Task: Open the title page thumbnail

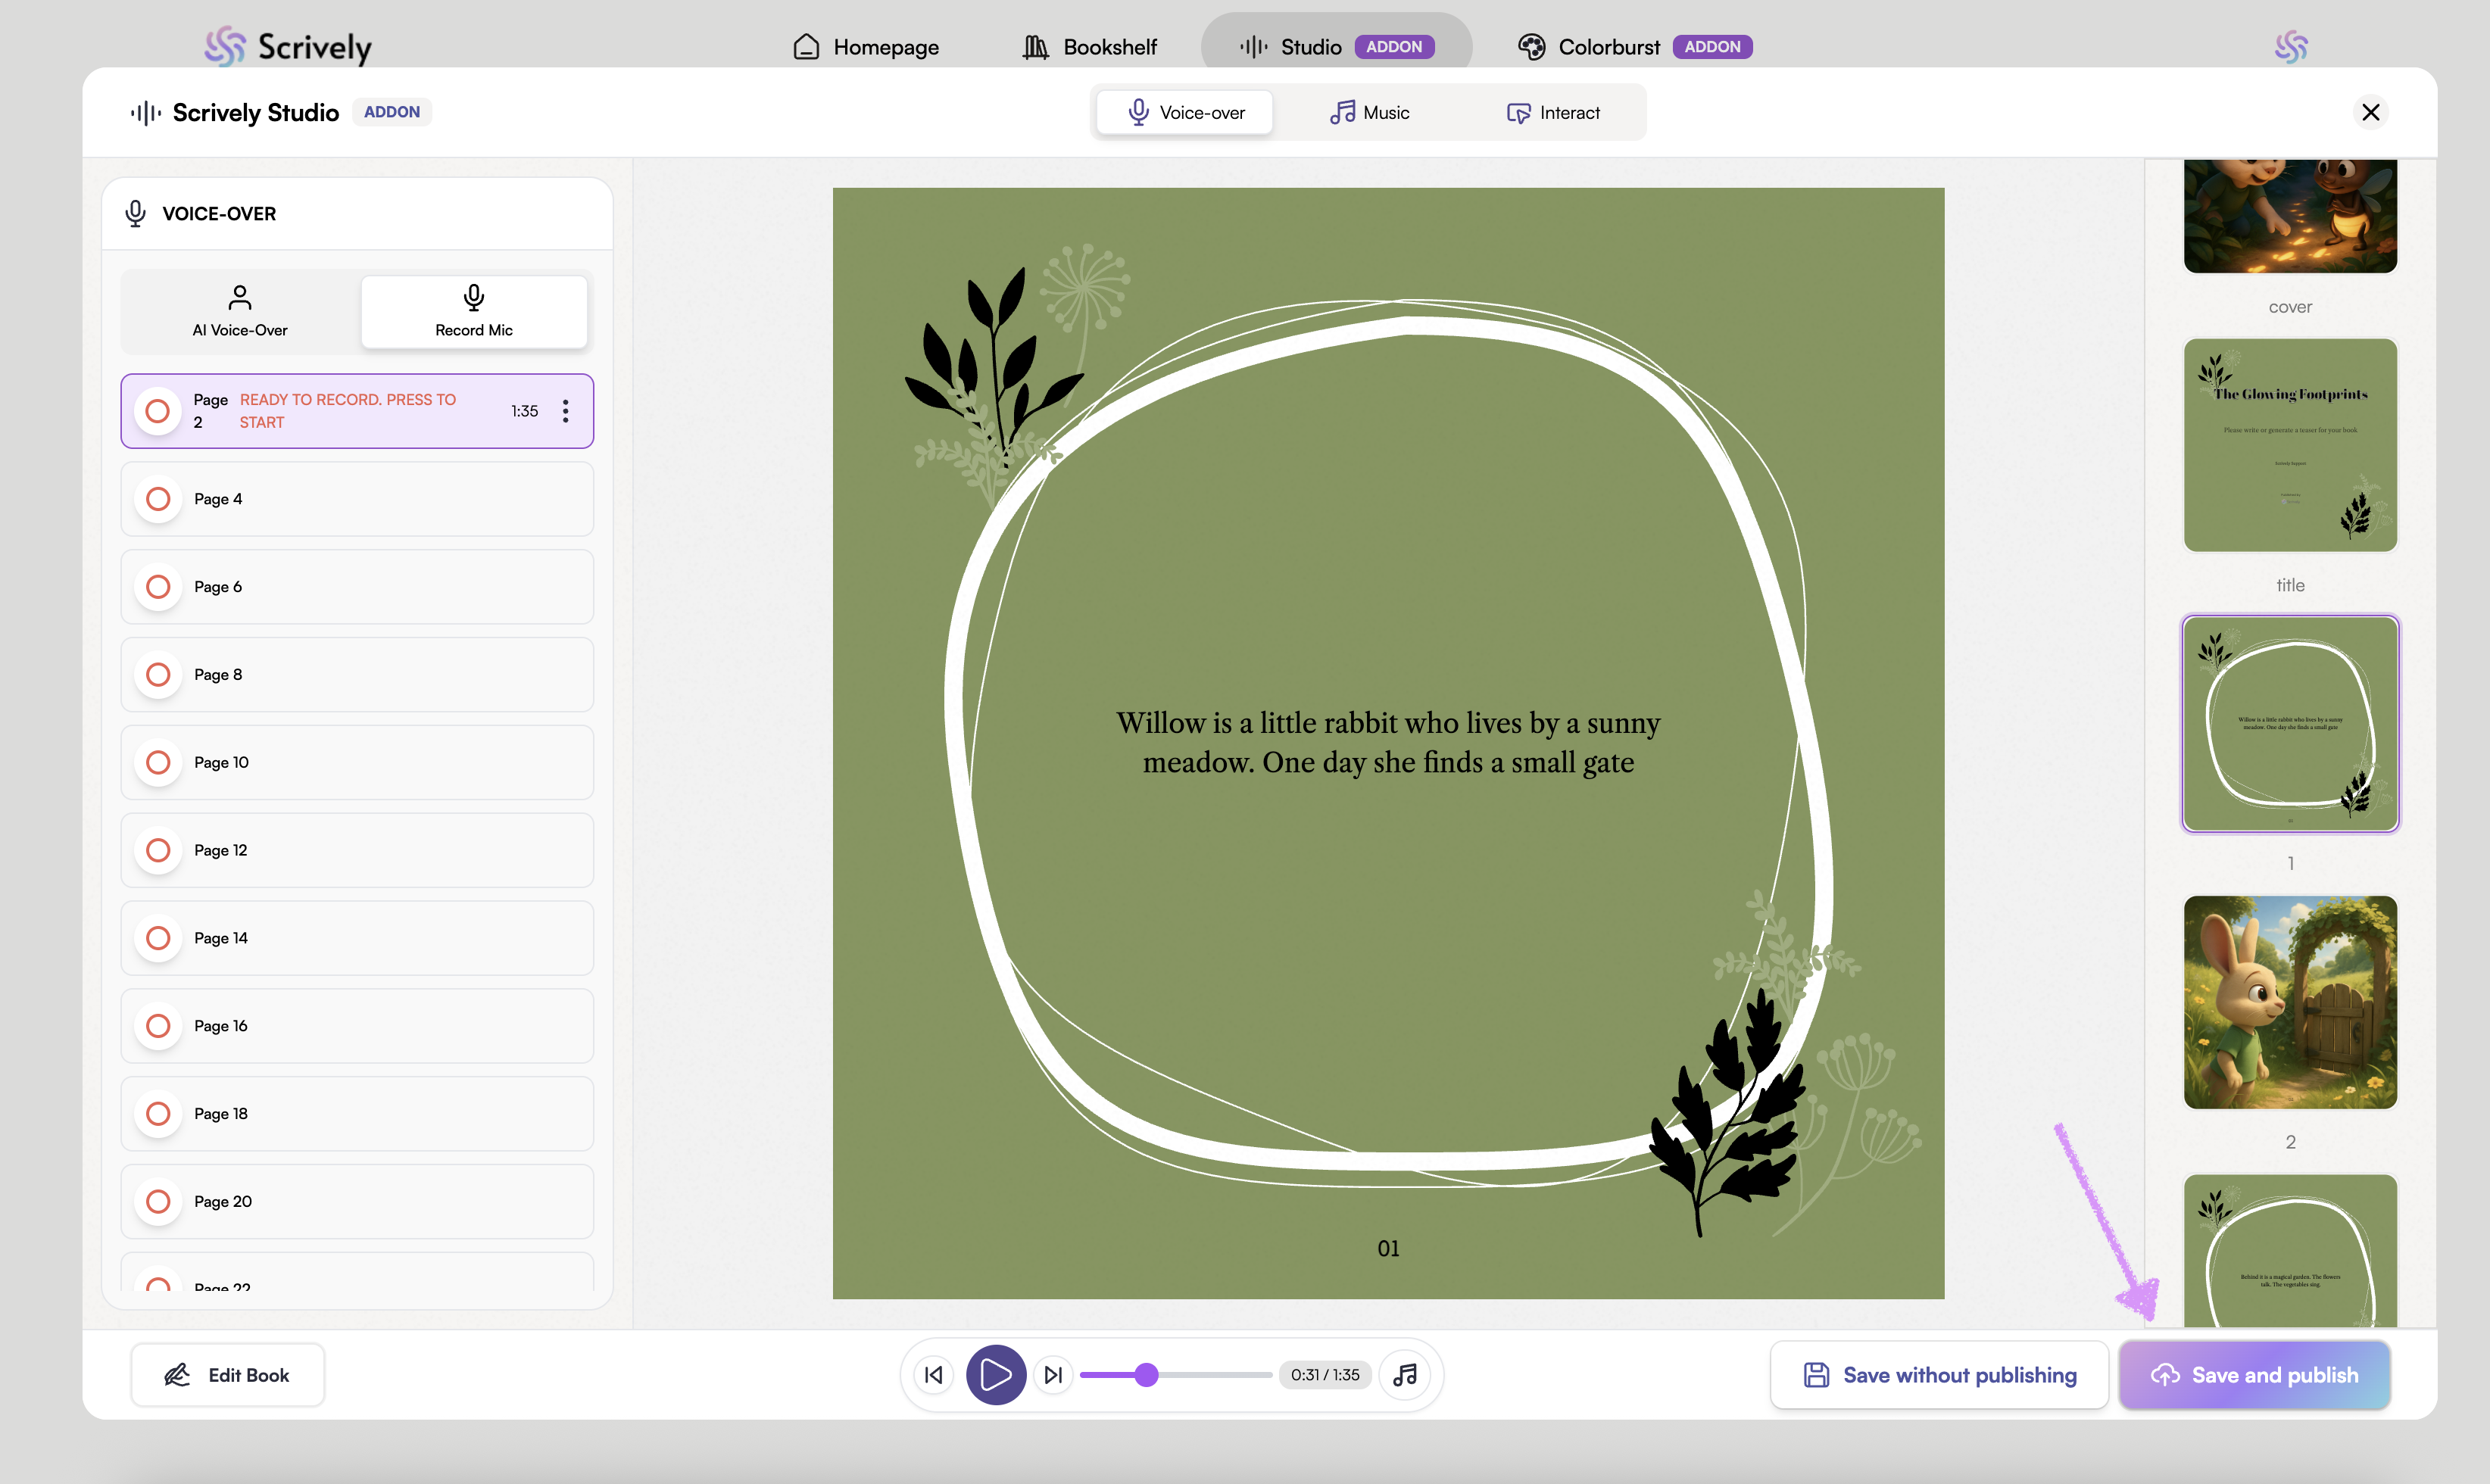Action: pyautogui.click(x=2290, y=445)
